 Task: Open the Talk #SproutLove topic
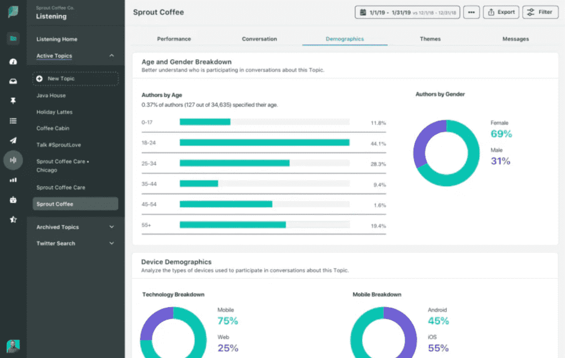click(x=58, y=145)
